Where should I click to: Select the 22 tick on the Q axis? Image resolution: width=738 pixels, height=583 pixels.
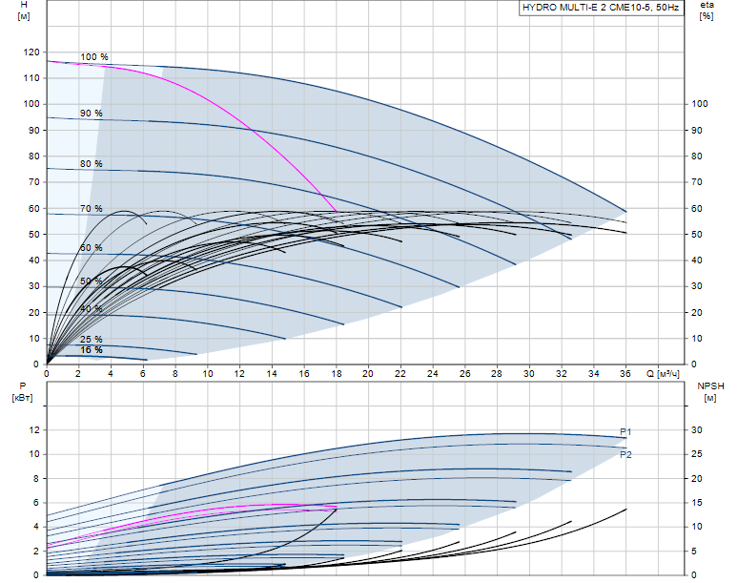pos(400,373)
